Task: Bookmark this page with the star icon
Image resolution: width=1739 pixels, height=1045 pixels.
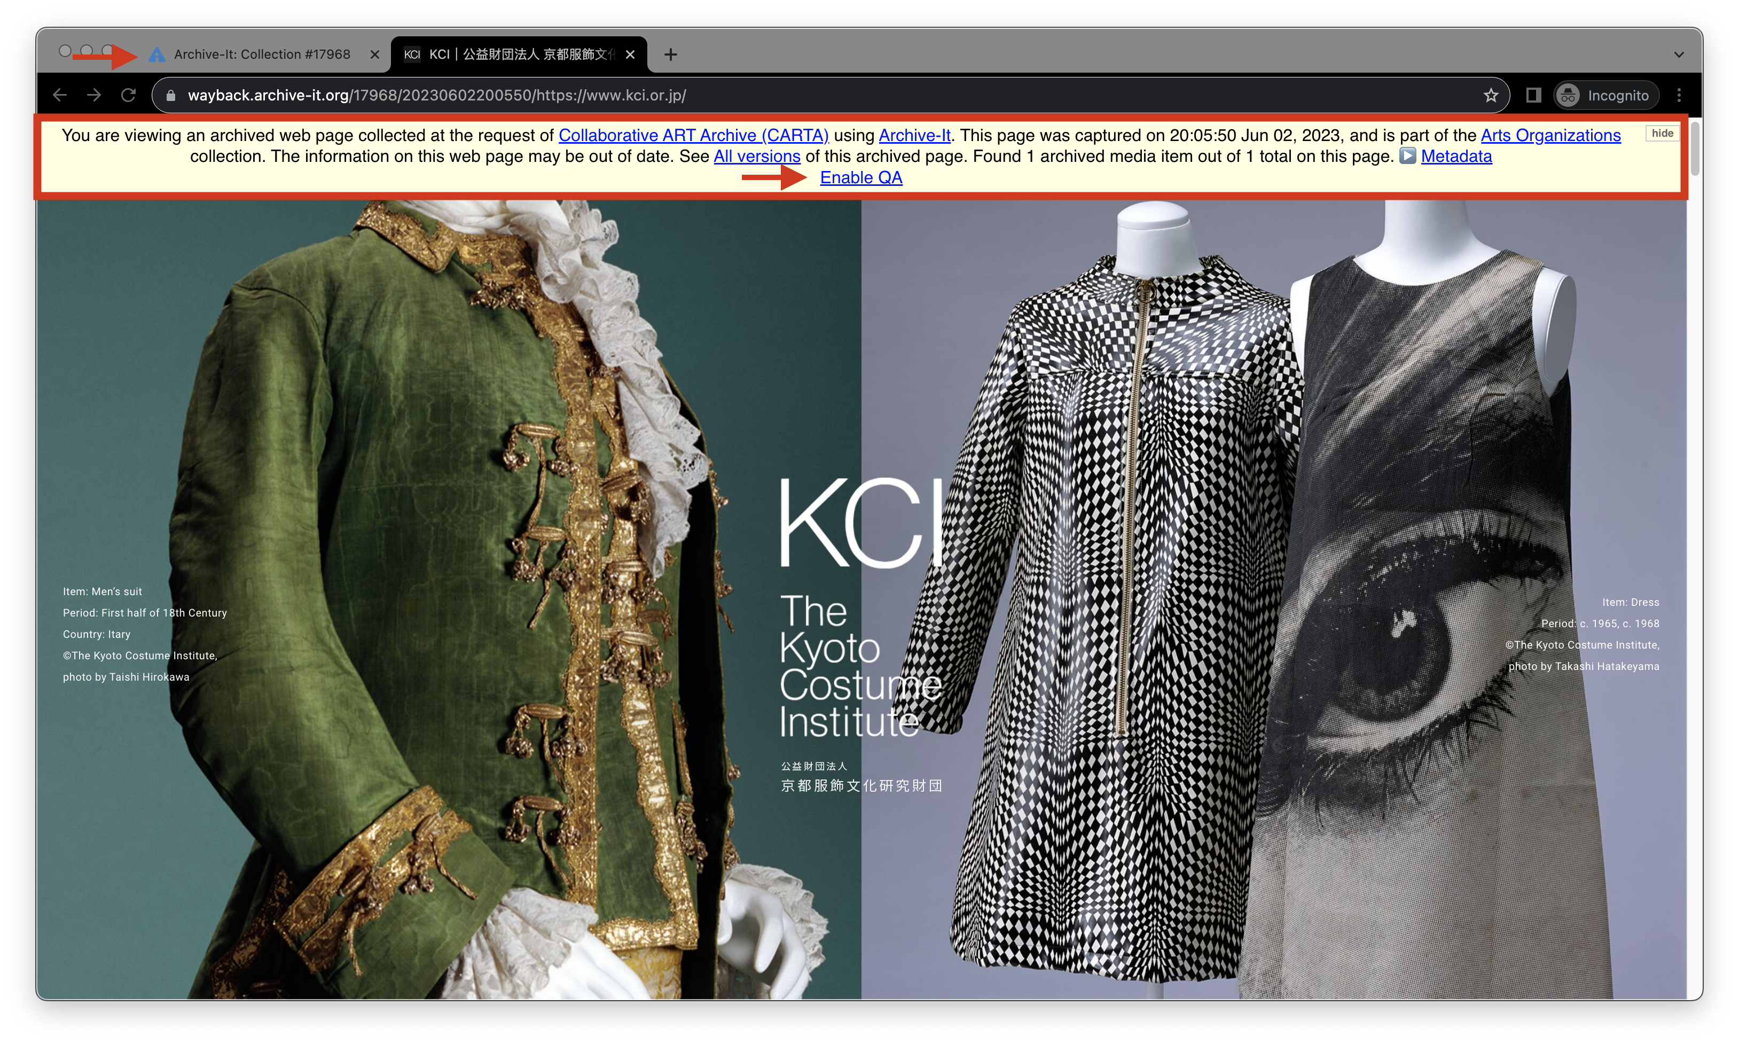Action: click(x=1491, y=95)
